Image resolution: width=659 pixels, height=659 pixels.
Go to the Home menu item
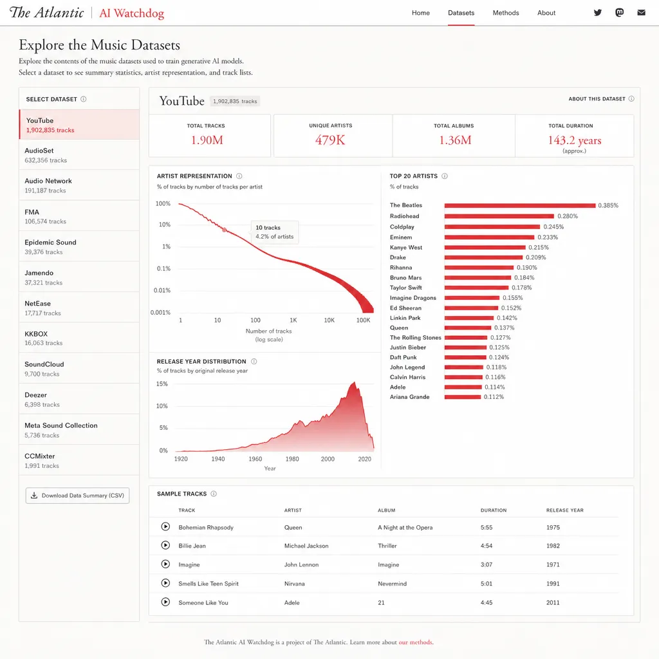tap(421, 13)
